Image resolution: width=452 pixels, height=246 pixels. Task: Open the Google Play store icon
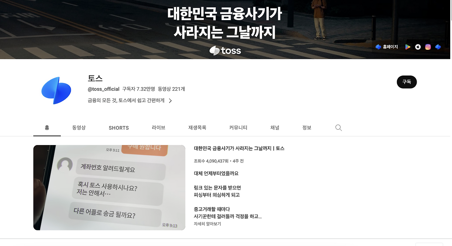[408, 47]
